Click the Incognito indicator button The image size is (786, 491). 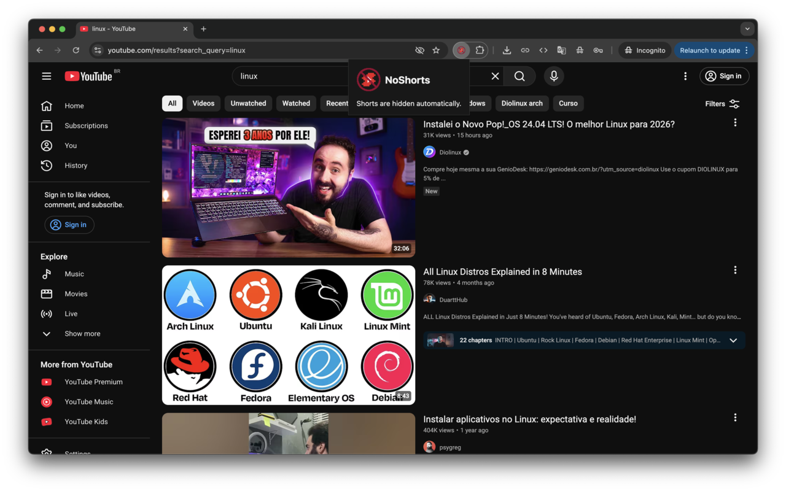pos(645,50)
